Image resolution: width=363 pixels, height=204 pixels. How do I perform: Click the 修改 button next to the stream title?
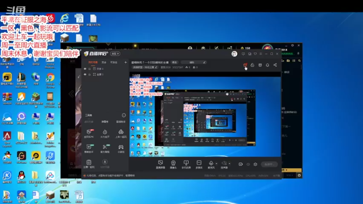click(x=175, y=63)
